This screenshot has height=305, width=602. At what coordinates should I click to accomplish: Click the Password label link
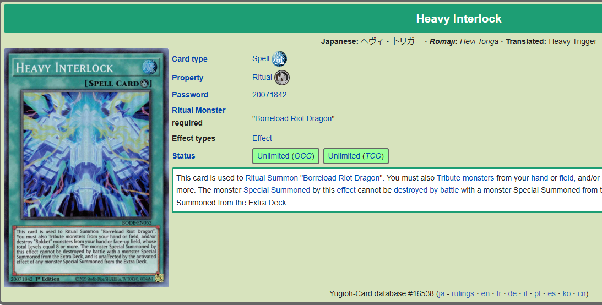pos(190,95)
